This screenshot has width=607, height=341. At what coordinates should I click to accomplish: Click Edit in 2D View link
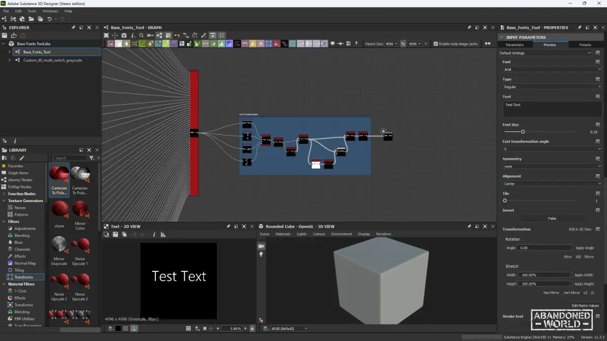pos(580,229)
